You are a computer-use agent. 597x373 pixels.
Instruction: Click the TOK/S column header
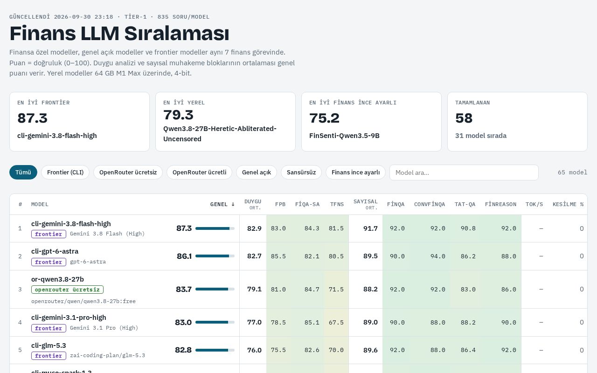pyautogui.click(x=534, y=204)
